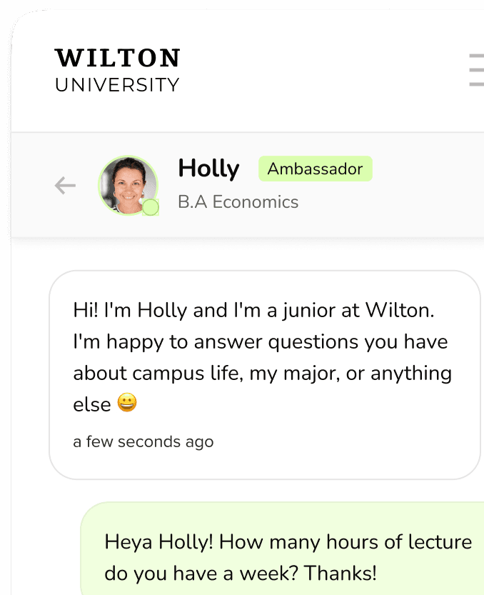Click the line "I'm happy to answer questions"
The height and width of the screenshot is (595, 484).
tap(260, 342)
